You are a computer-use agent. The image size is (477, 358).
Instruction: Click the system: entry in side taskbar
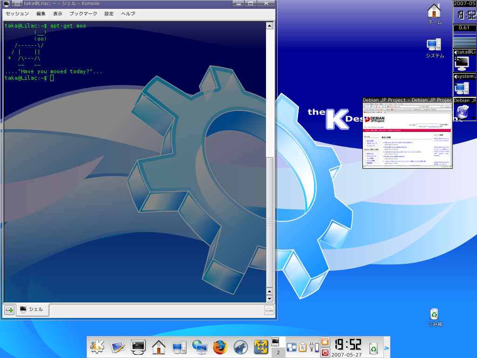(464, 85)
